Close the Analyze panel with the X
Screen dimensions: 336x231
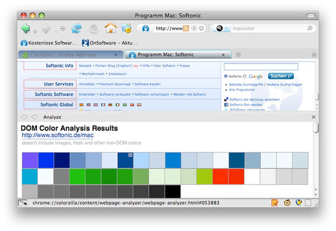tap(314, 117)
